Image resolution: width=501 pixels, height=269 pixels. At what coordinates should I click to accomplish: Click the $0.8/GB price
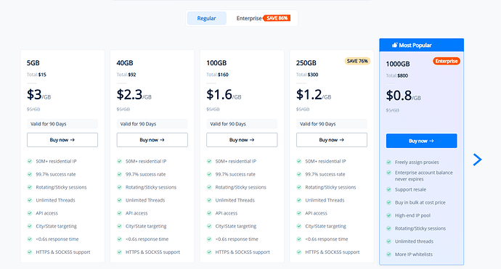tap(403, 96)
